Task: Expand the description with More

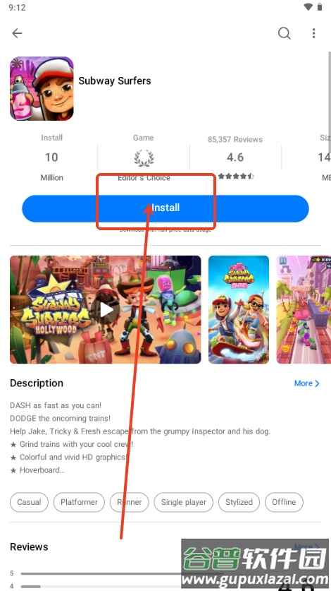Action: point(306,383)
